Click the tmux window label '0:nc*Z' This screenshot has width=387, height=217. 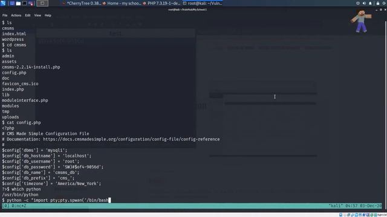point(19,206)
